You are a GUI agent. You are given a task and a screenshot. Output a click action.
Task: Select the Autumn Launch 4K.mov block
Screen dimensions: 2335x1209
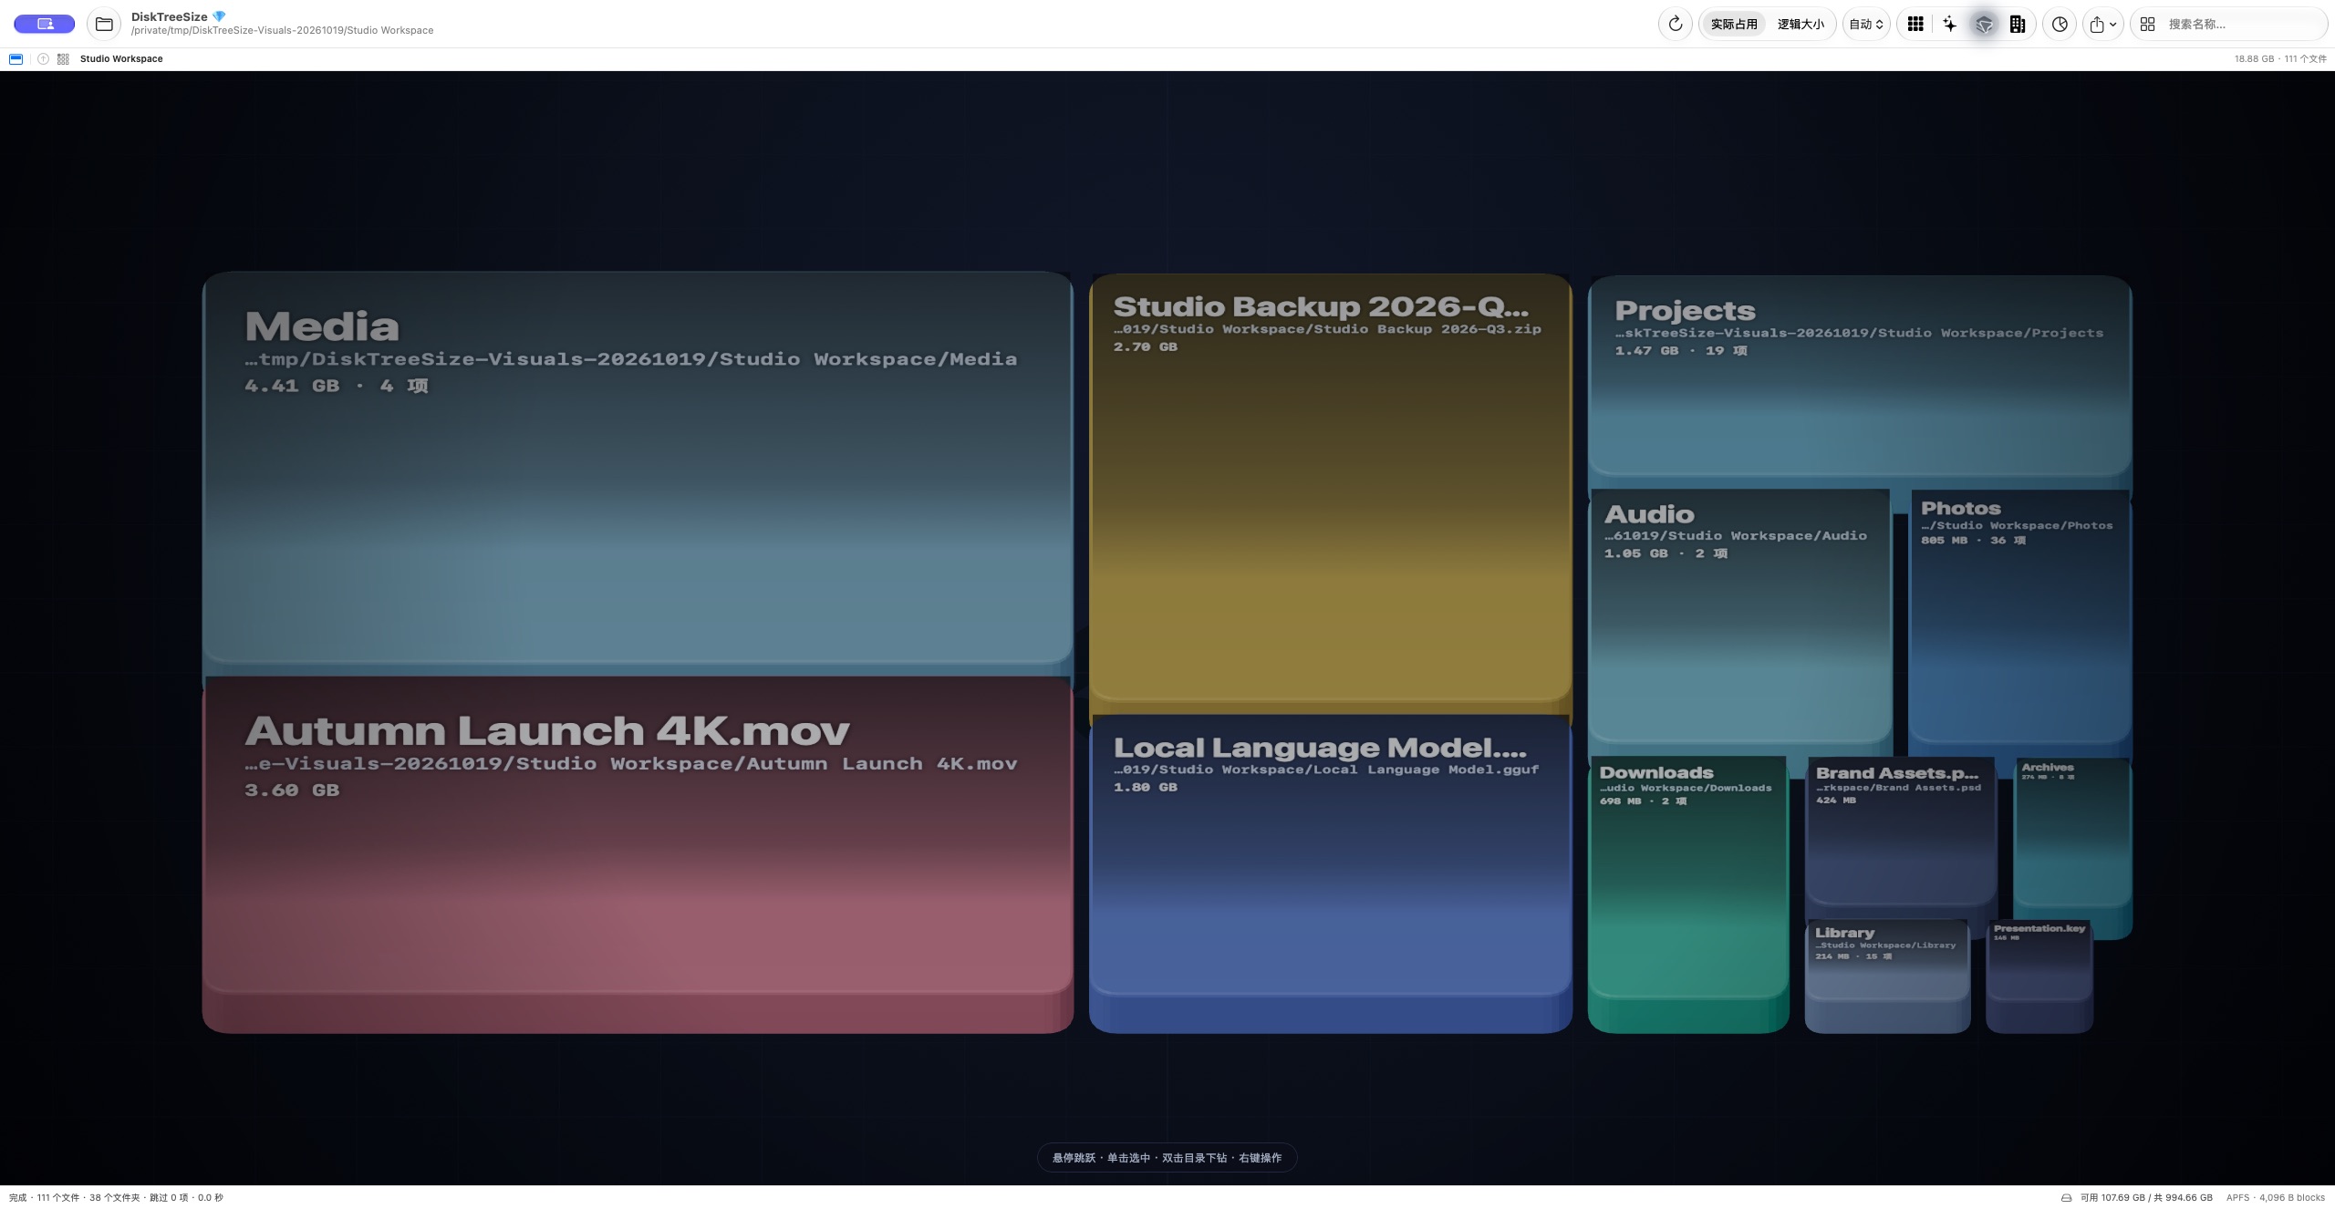pos(637,854)
